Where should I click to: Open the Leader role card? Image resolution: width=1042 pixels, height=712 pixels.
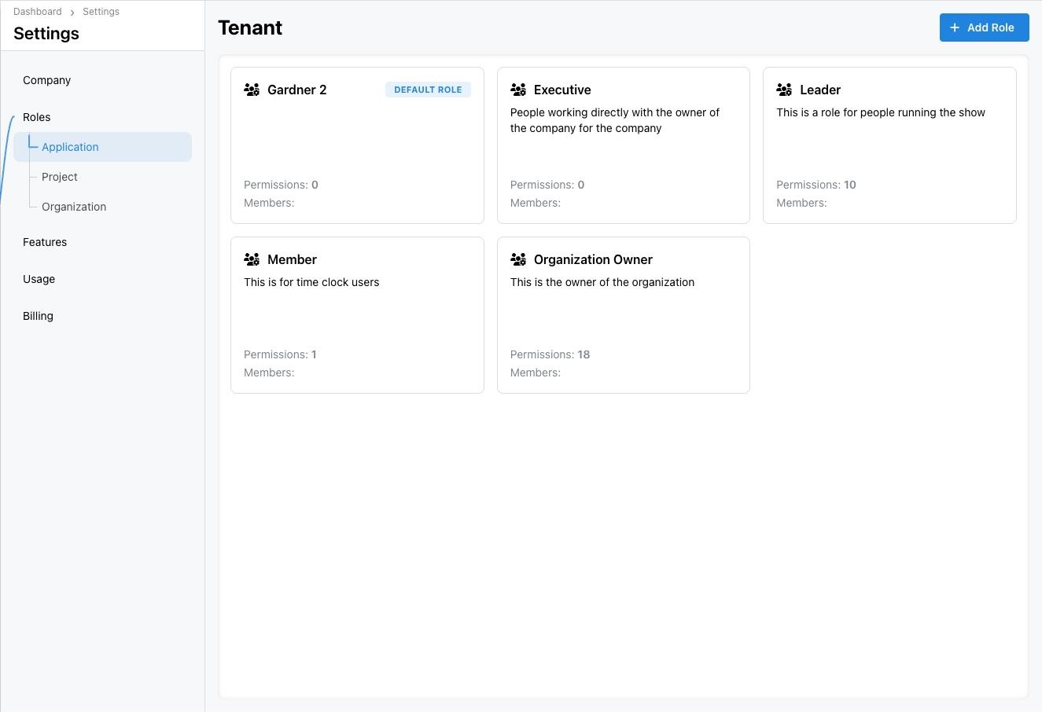(x=889, y=145)
